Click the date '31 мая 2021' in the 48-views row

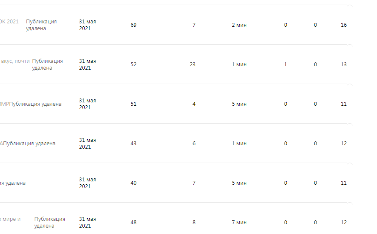click(x=87, y=223)
